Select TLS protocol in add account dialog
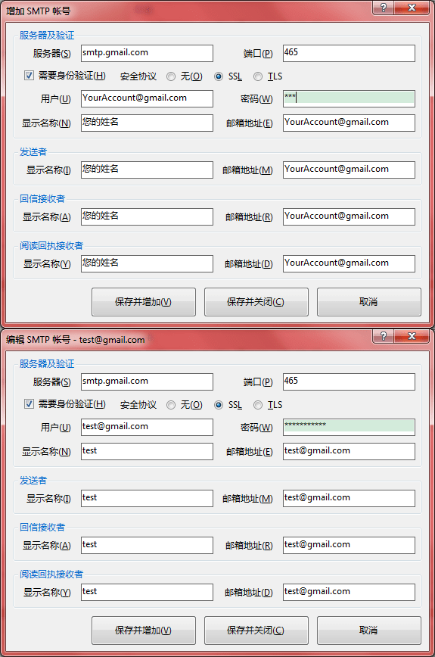Viewport: 435px width, 657px height. [258, 76]
